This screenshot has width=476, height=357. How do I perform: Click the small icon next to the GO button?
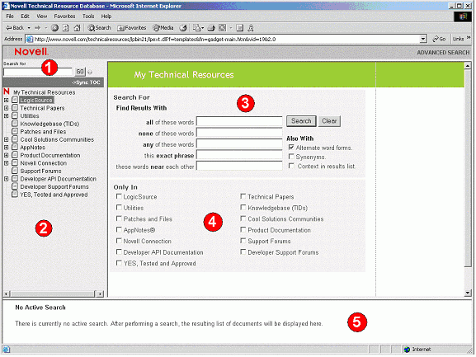[90, 72]
